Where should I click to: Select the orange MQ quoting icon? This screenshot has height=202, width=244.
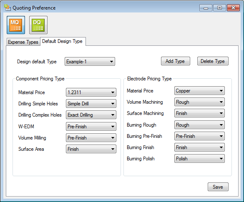click(16, 25)
